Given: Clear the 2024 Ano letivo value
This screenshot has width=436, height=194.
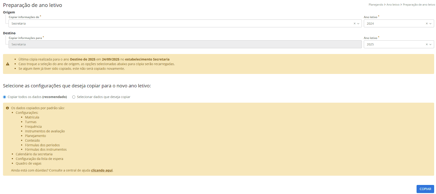Looking at the screenshot, I should [427, 23].
